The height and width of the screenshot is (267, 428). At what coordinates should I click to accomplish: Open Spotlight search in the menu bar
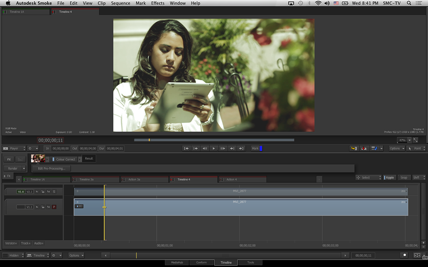409,3
